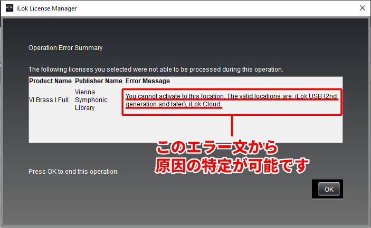The width and height of the screenshot is (371, 228).
Task: Select the 'Vienna Symphonic Library' publisher cell
Action: pyautogui.click(x=91, y=100)
